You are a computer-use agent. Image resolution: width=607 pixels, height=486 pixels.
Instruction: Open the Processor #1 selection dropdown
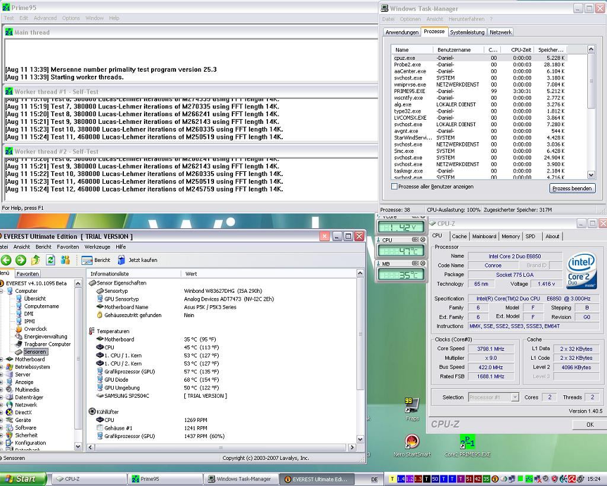(515, 397)
